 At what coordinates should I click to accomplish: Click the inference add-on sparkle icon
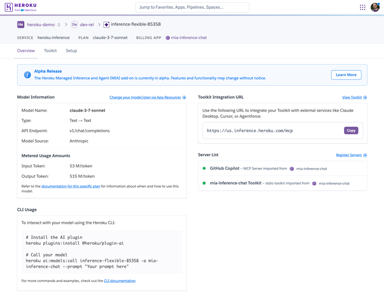(x=106, y=25)
